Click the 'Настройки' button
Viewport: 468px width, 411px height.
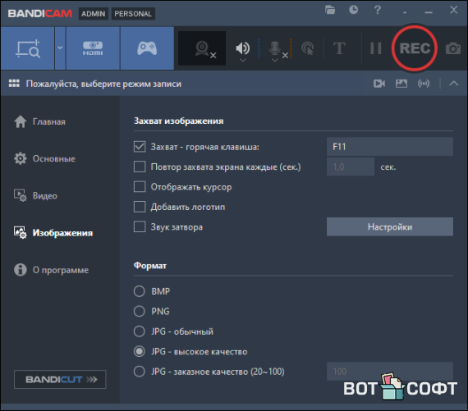point(390,226)
